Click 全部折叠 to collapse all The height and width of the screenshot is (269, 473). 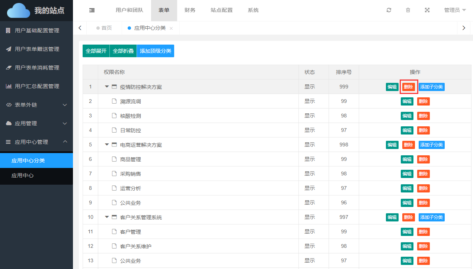[x=123, y=51]
